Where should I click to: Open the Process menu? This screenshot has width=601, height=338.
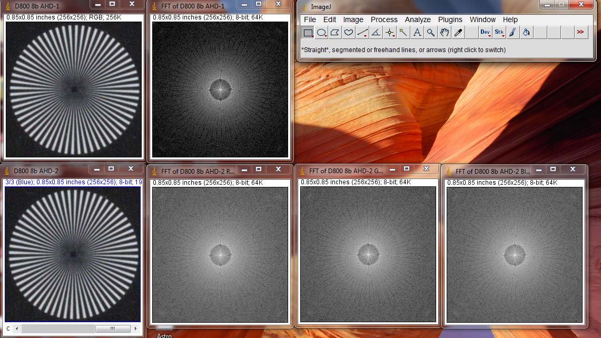coord(384,19)
